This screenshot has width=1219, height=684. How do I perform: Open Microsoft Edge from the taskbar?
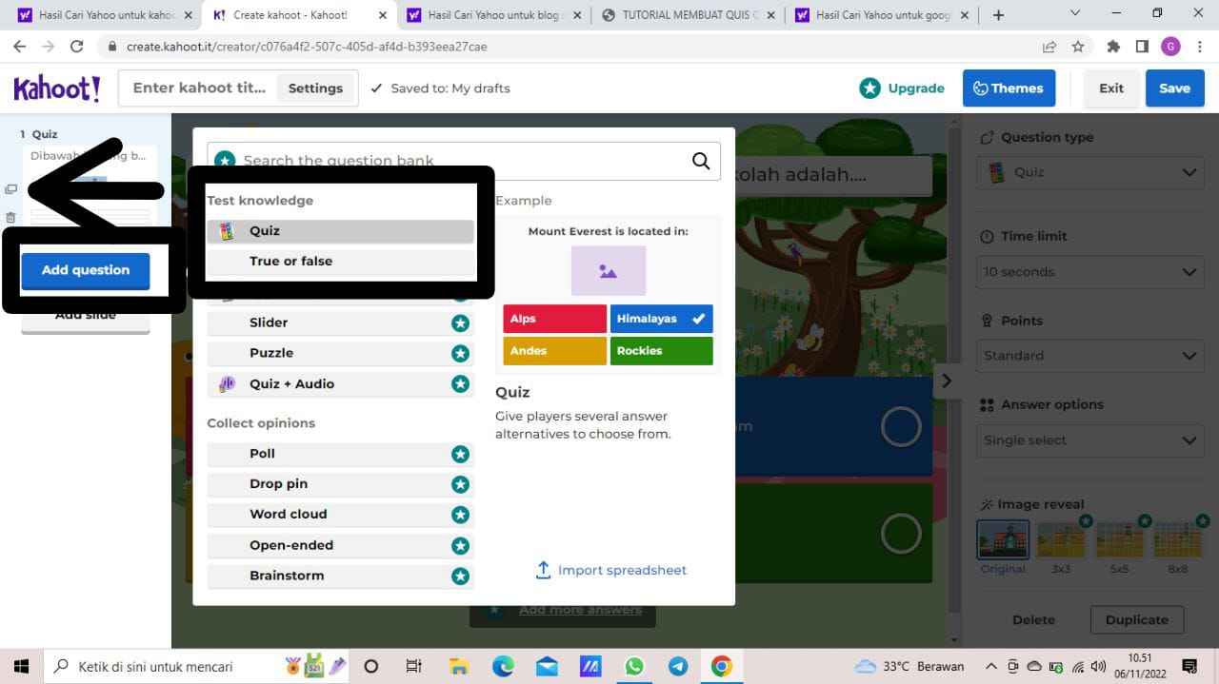503,666
